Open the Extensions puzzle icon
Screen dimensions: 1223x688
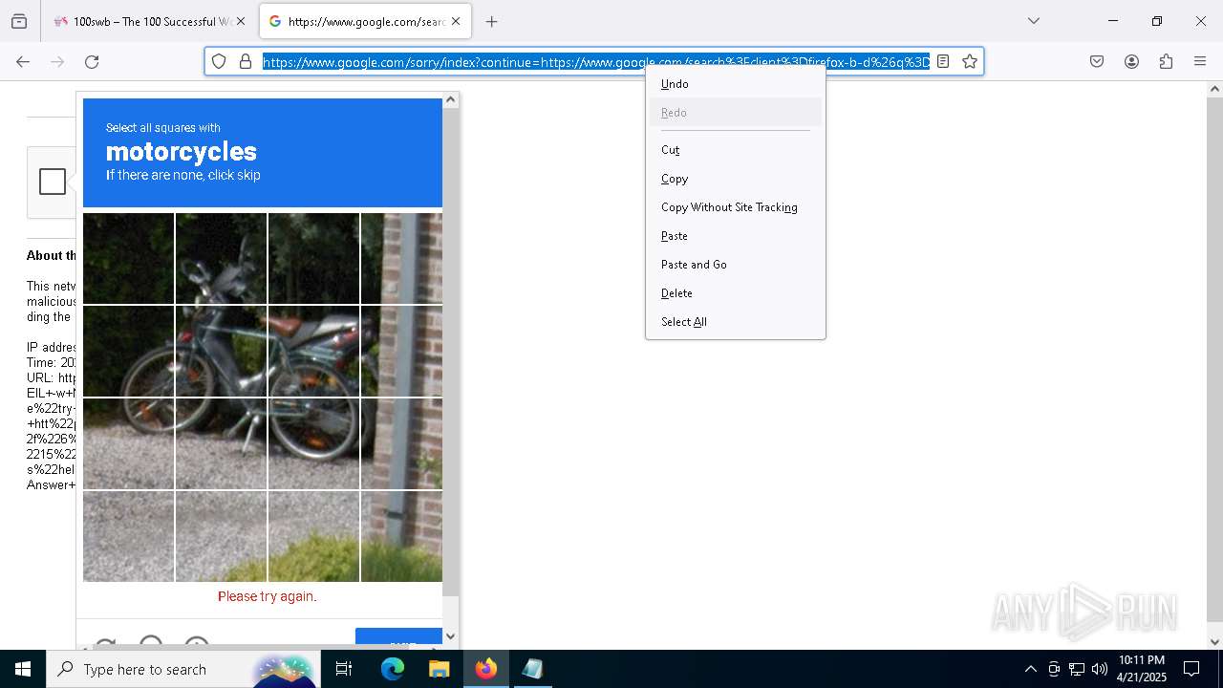click(1166, 61)
